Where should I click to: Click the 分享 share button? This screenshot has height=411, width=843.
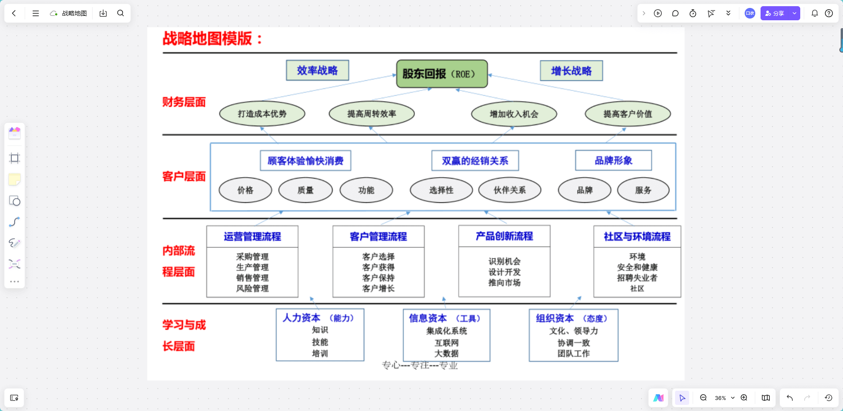[x=775, y=13]
